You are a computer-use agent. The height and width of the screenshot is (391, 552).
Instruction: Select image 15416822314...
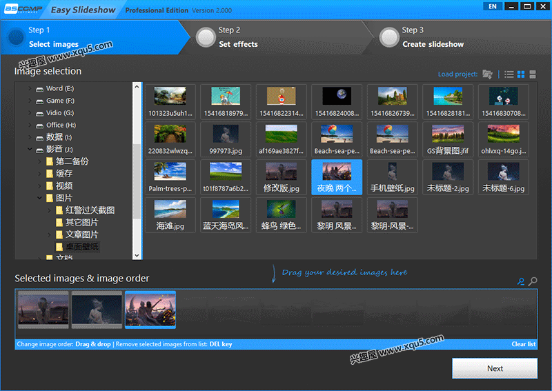click(x=282, y=102)
